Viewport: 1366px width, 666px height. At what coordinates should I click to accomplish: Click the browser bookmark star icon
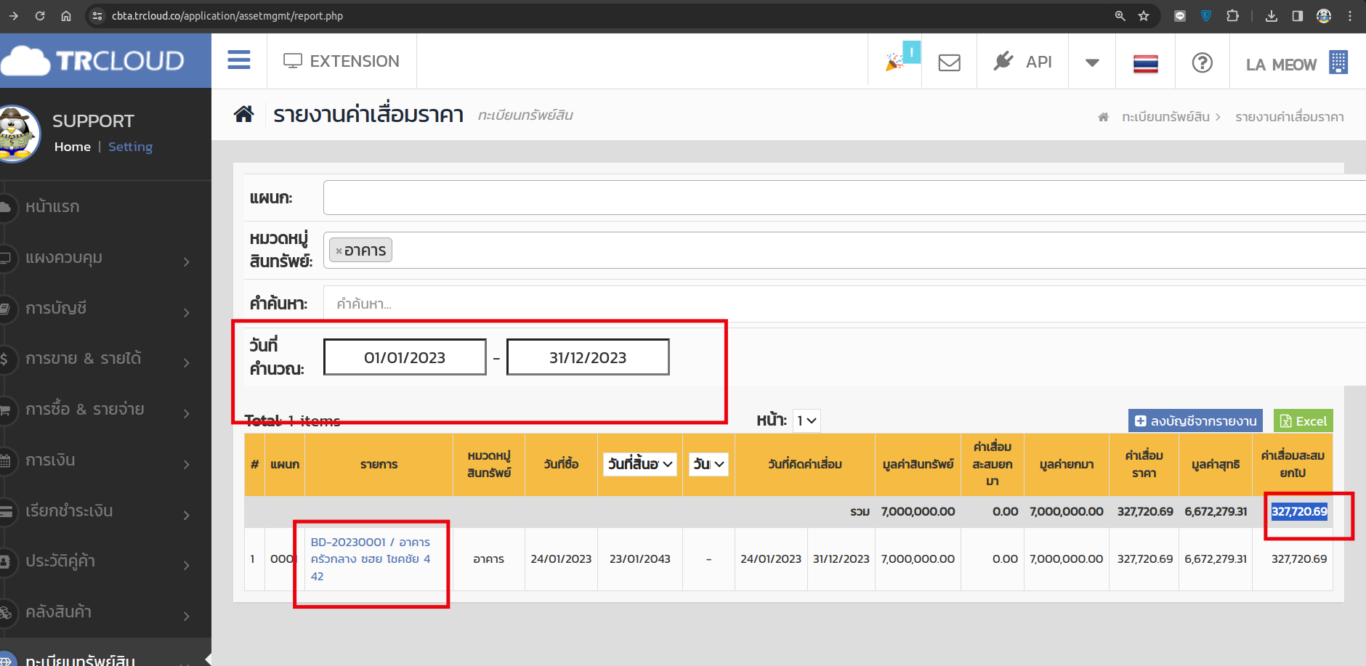(x=1144, y=16)
